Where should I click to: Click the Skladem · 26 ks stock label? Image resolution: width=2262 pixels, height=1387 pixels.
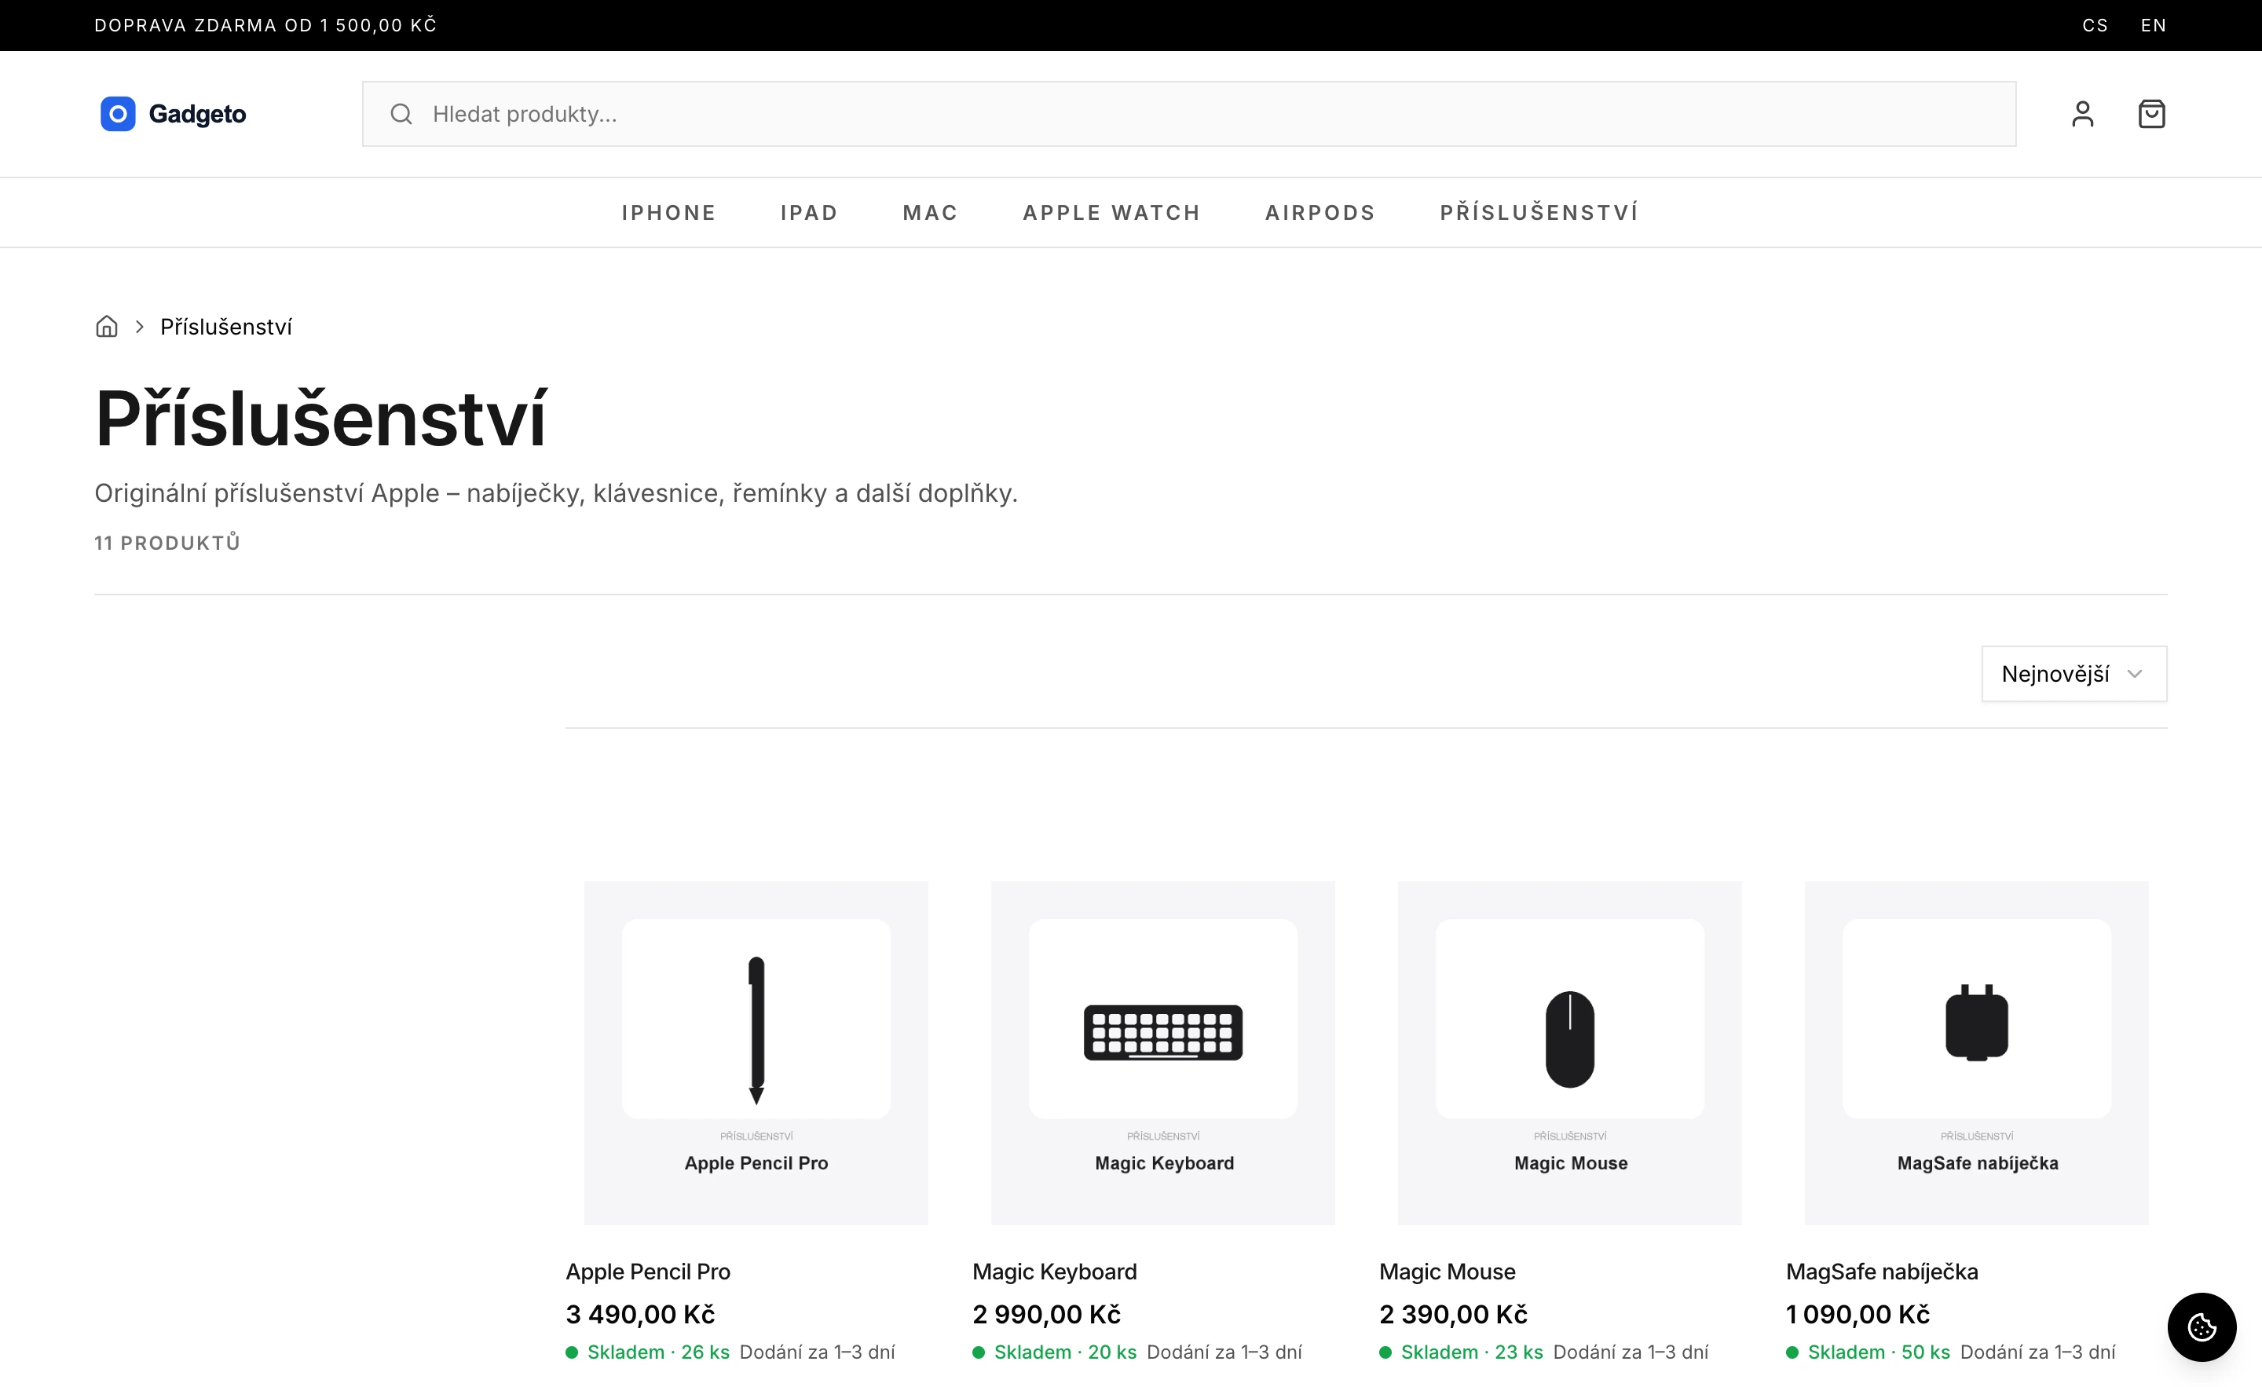[x=657, y=1352]
